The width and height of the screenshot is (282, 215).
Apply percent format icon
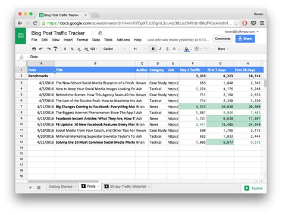click(x=72, y=49)
